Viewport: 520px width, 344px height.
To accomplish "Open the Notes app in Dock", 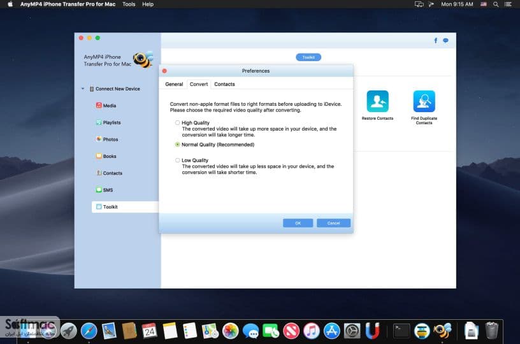I will tap(170, 331).
